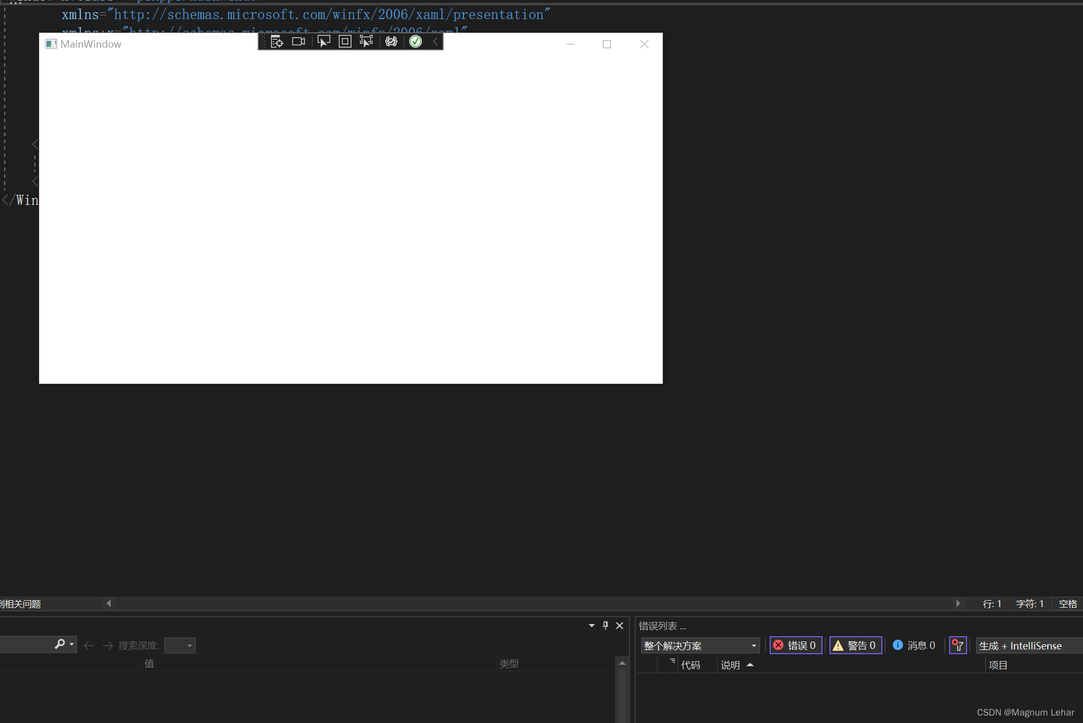Open Live Visual Tree from debug toolbar
1083x723 pixels.
(x=277, y=42)
